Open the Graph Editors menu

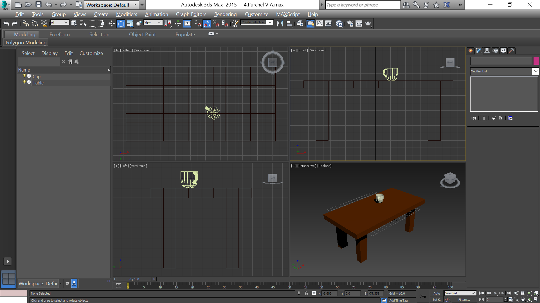[191, 14]
